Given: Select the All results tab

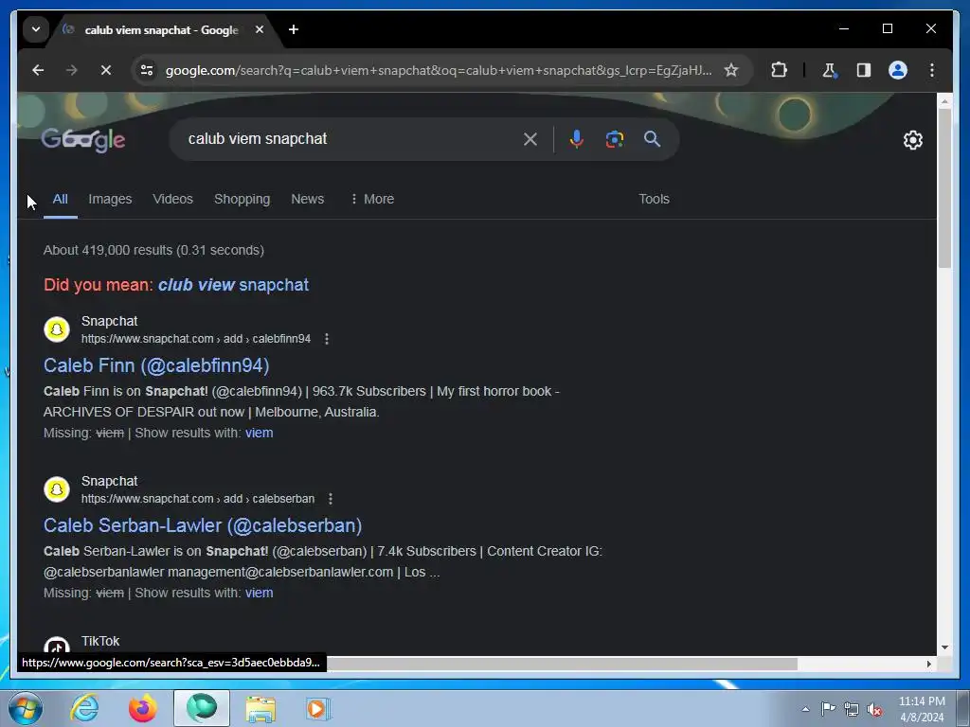Looking at the screenshot, I should tap(60, 199).
